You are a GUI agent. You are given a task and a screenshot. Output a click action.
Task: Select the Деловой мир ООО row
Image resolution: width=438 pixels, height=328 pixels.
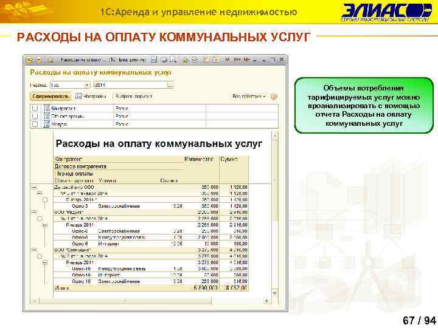[151, 187]
